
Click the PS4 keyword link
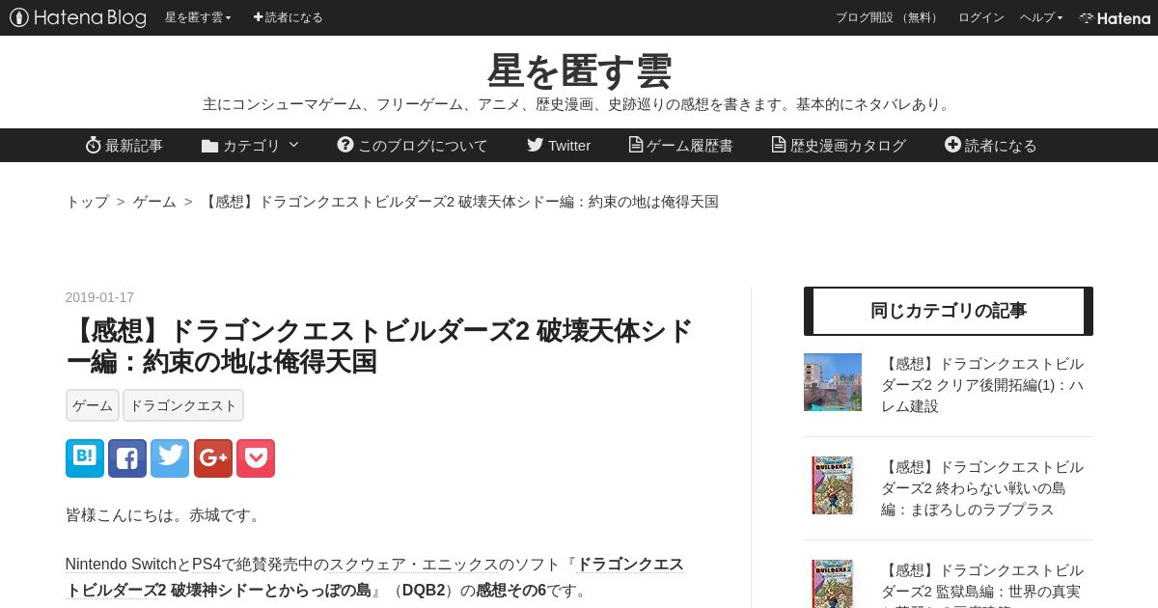pos(207,565)
